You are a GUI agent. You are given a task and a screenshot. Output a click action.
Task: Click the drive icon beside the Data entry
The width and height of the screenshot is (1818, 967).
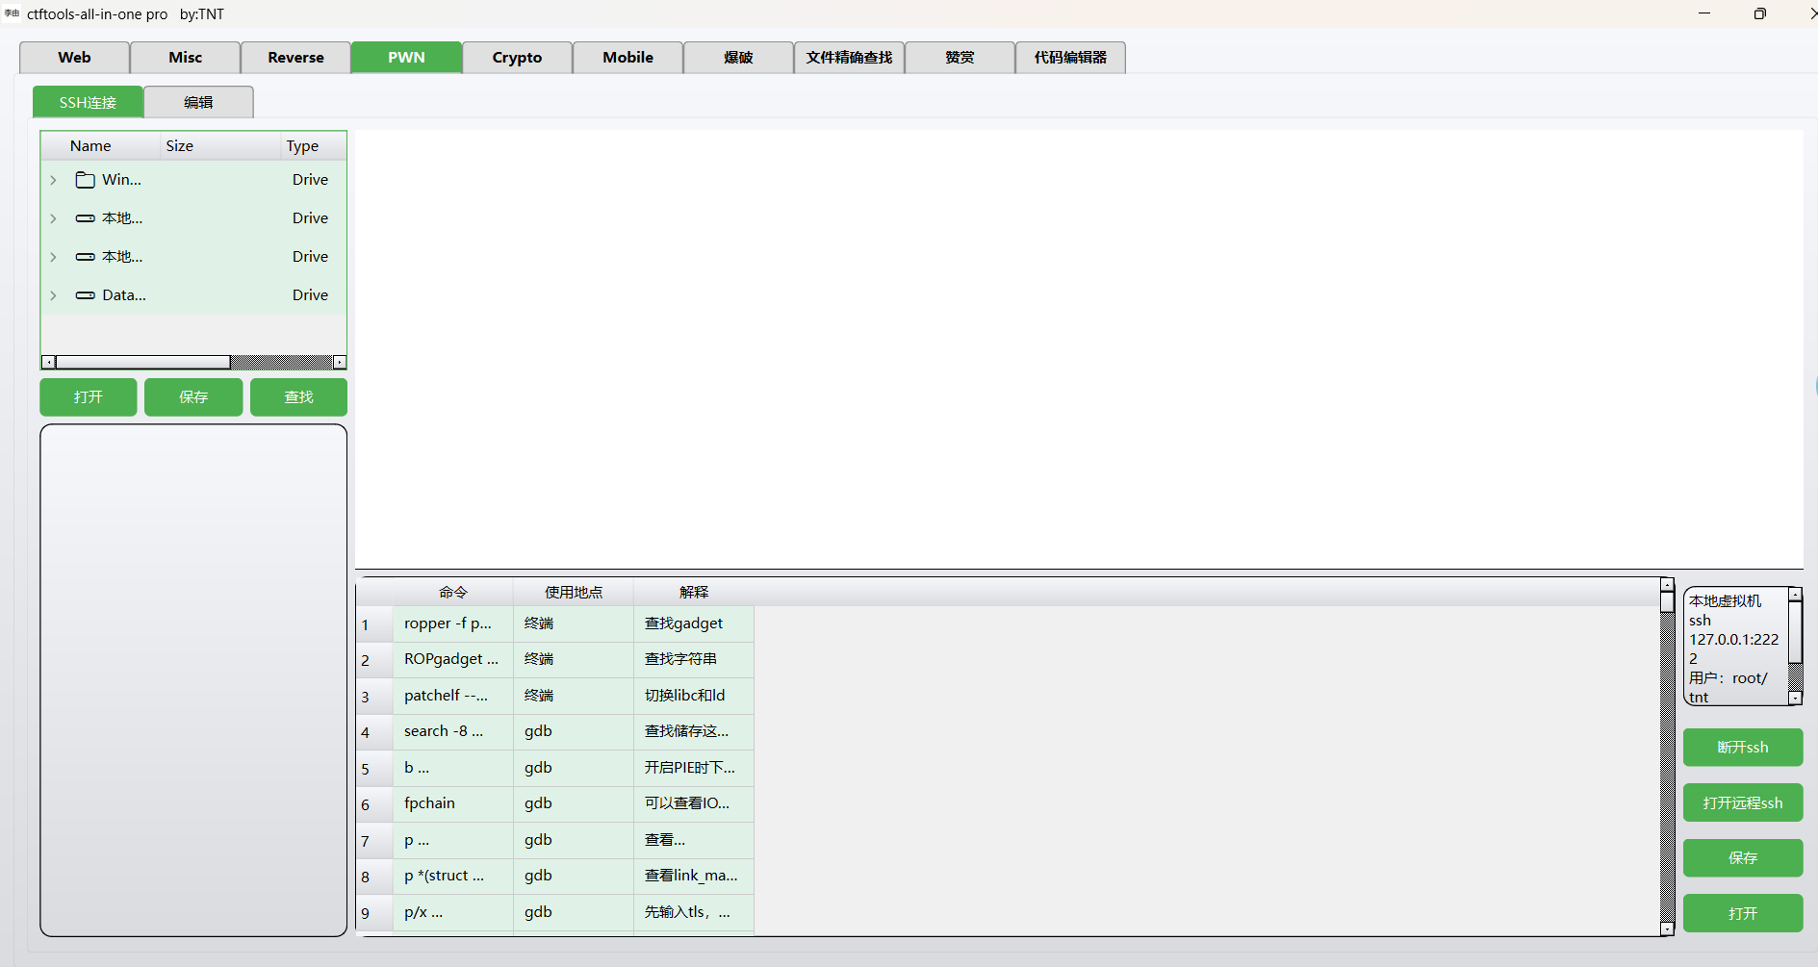click(x=85, y=294)
